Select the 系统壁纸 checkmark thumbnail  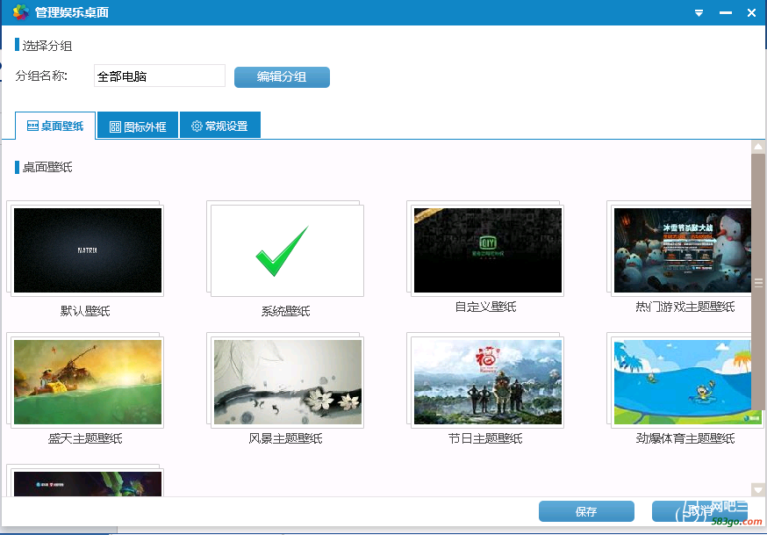pos(288,250)
